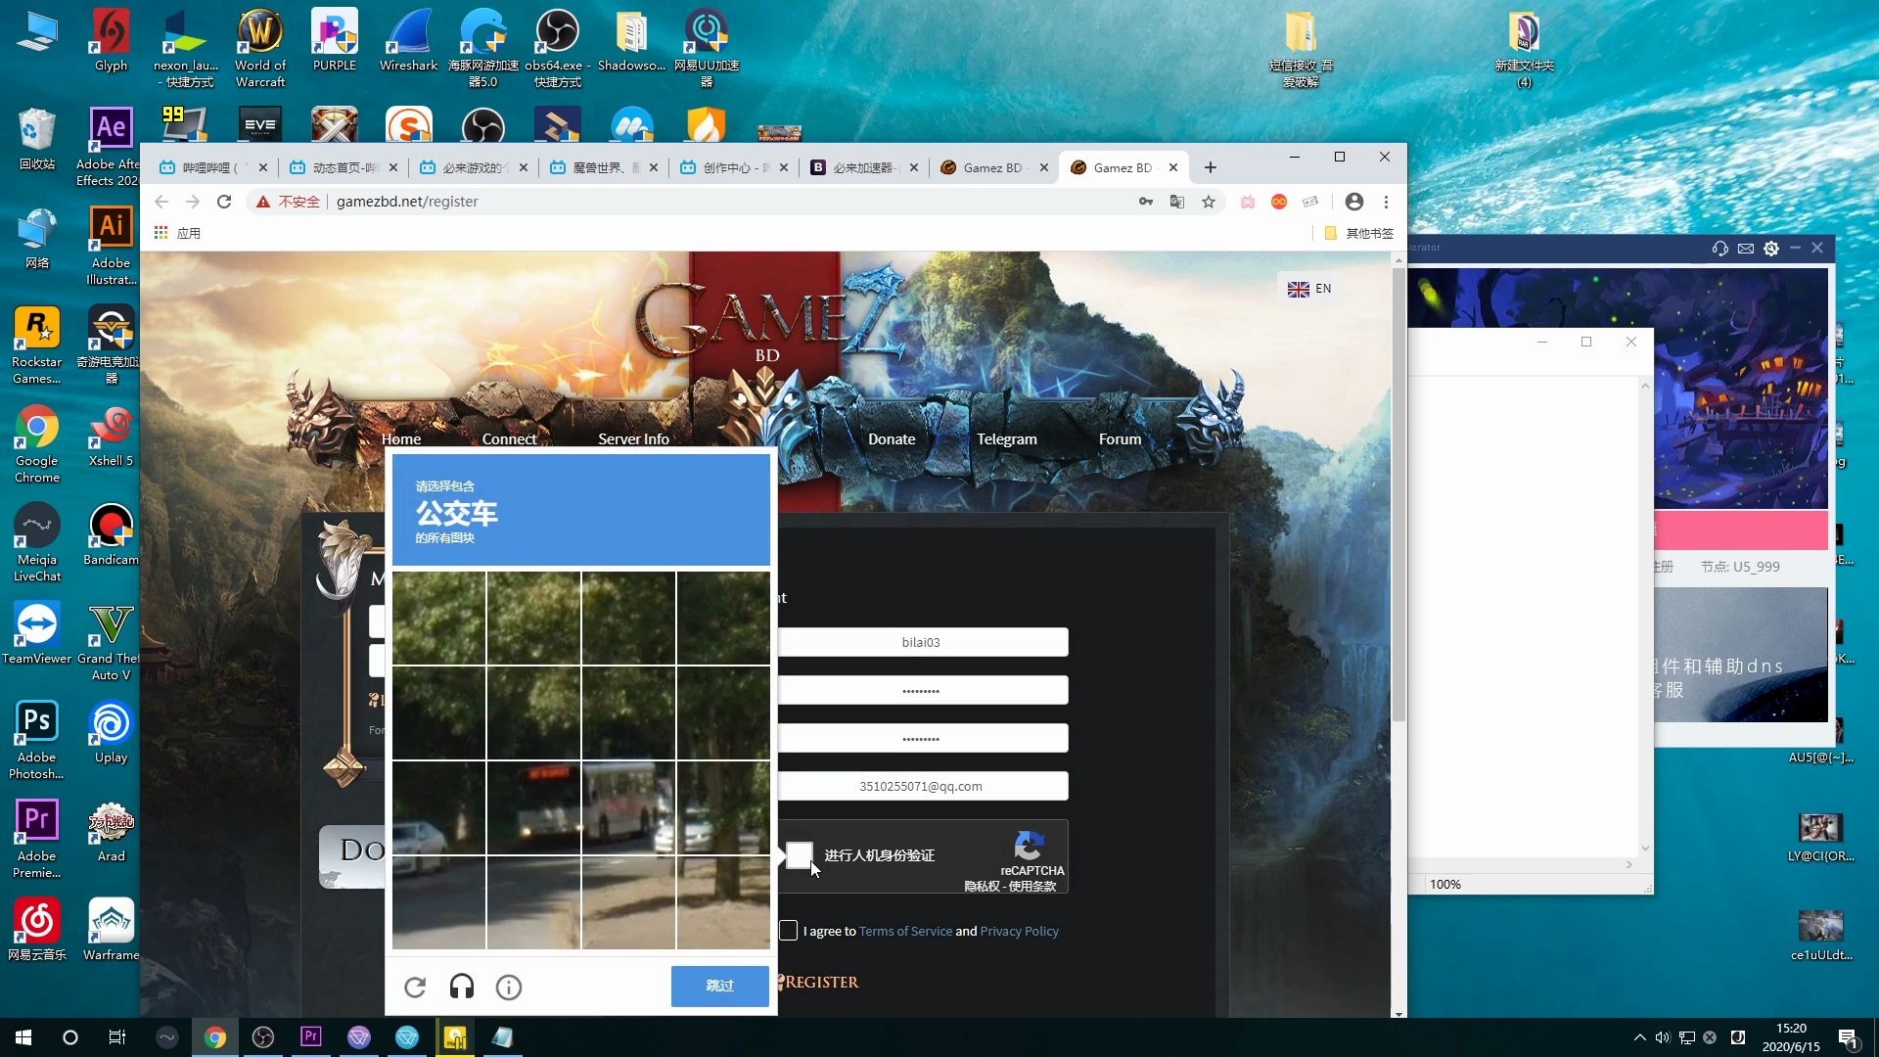
Task: Switch to audio captcha challenge
Action: tap(462, 987)
